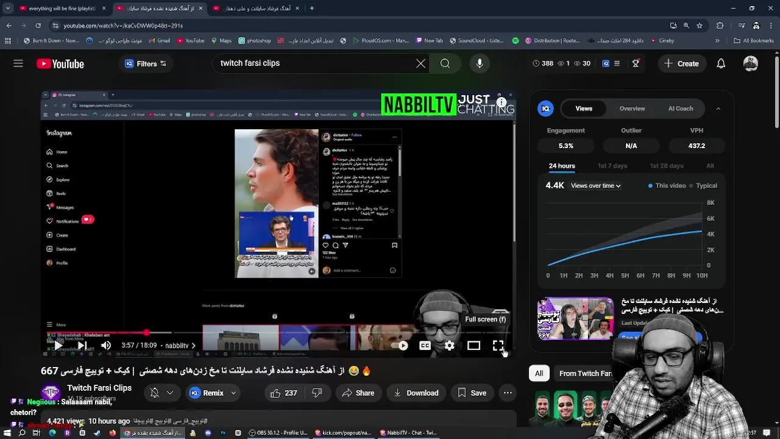Toggle theater mode
Image resolution: width=780 pixels, height=439 pixels.
[x=473, y=346]
